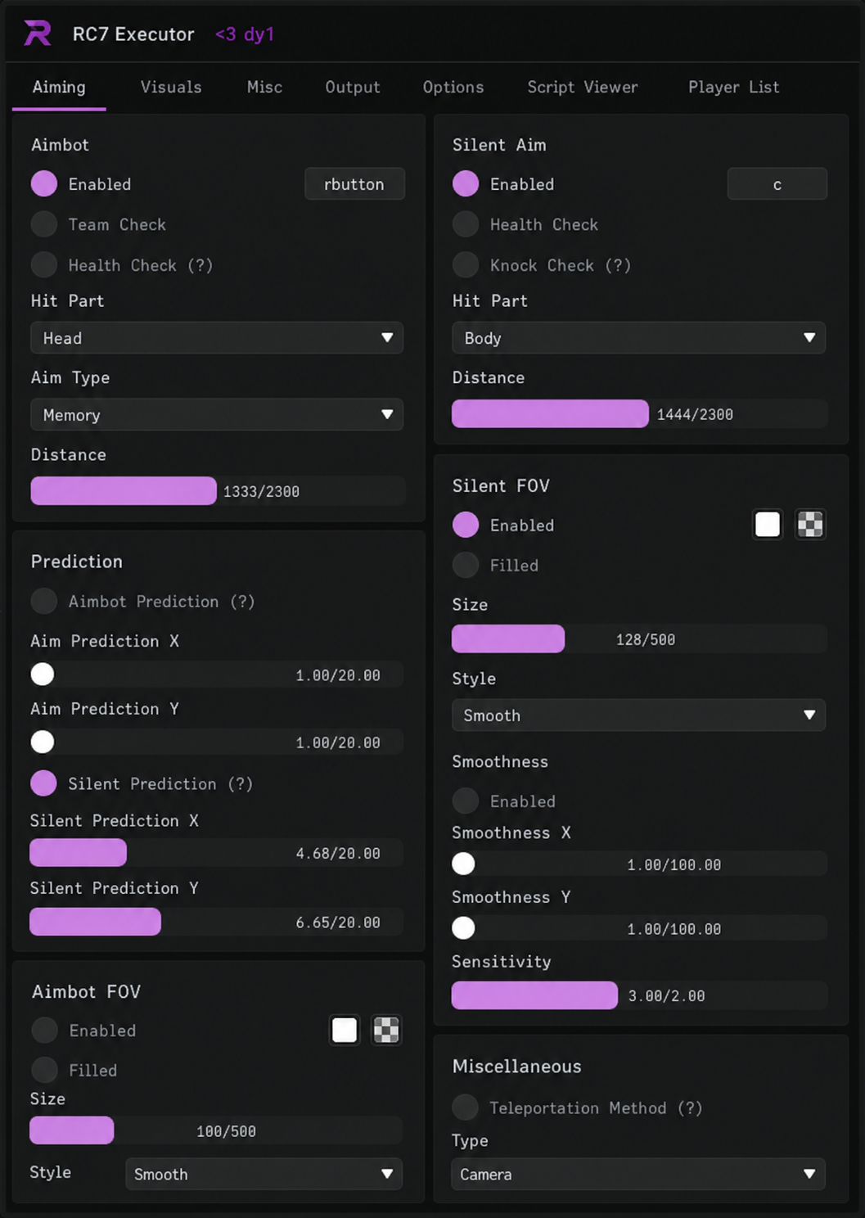Click the 'Prediction' section heading
Screen dimensions: 865x1218
77,562
